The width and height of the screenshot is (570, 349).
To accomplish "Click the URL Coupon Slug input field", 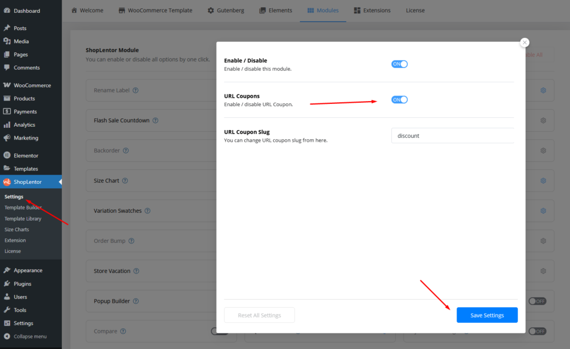I will [x=452, y=136].
